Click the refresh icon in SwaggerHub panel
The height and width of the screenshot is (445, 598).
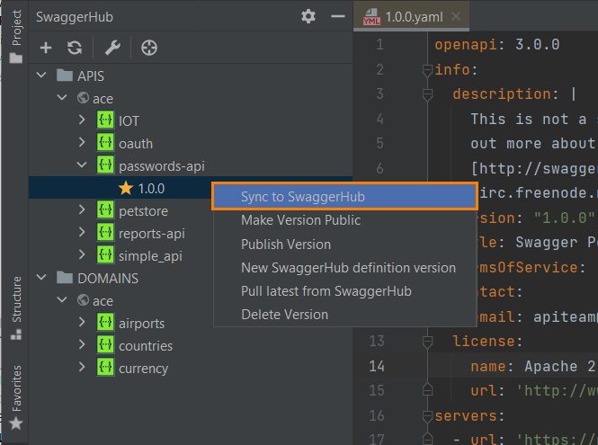tap(75, 49)
